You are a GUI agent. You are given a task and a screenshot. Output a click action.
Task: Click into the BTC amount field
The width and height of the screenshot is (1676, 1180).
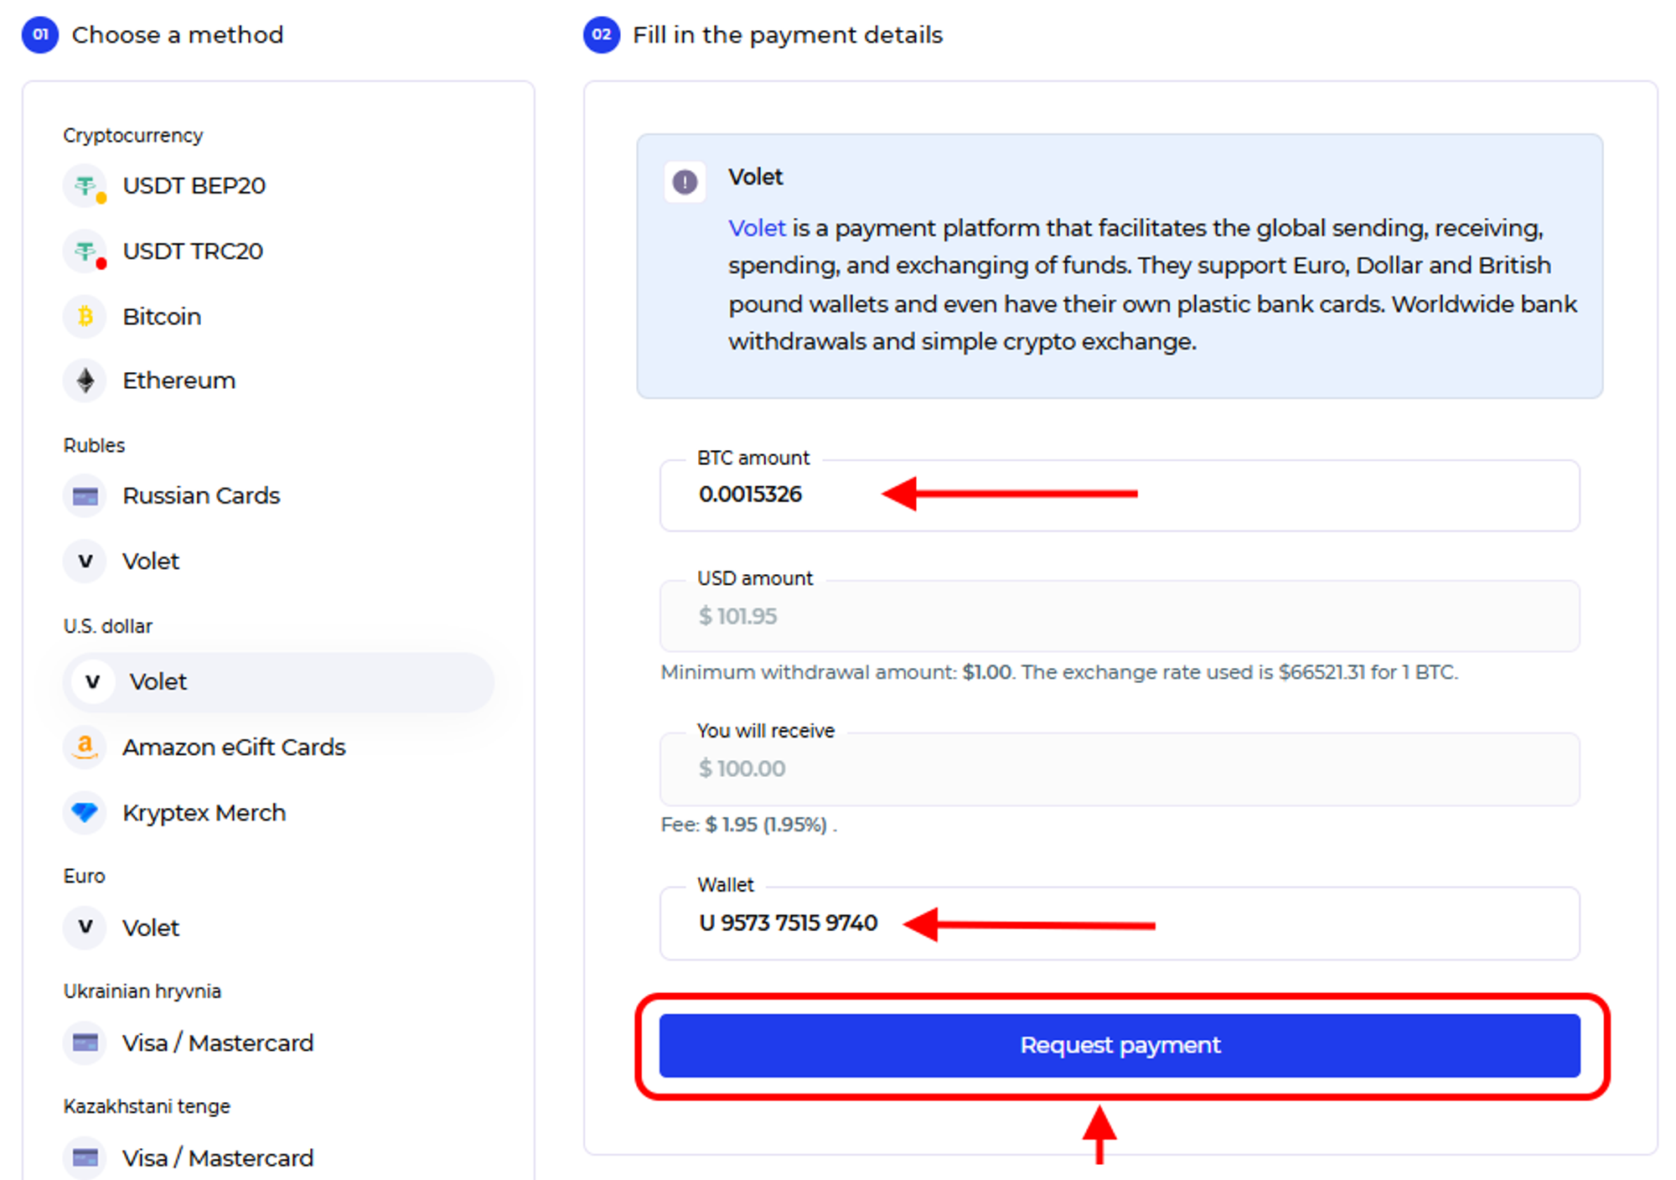pos(1120,495)
